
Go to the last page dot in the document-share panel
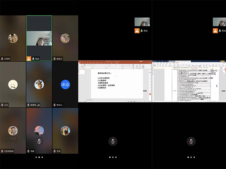[x=194, y=157]
